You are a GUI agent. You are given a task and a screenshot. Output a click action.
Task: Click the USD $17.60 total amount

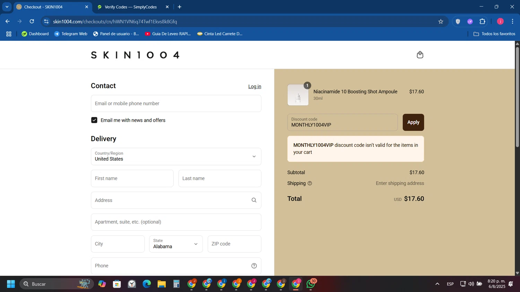[409, 199]
